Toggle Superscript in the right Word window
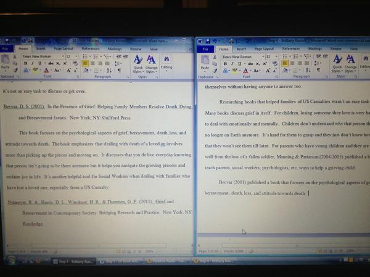 pyautogui.click(x=265, y=63)
